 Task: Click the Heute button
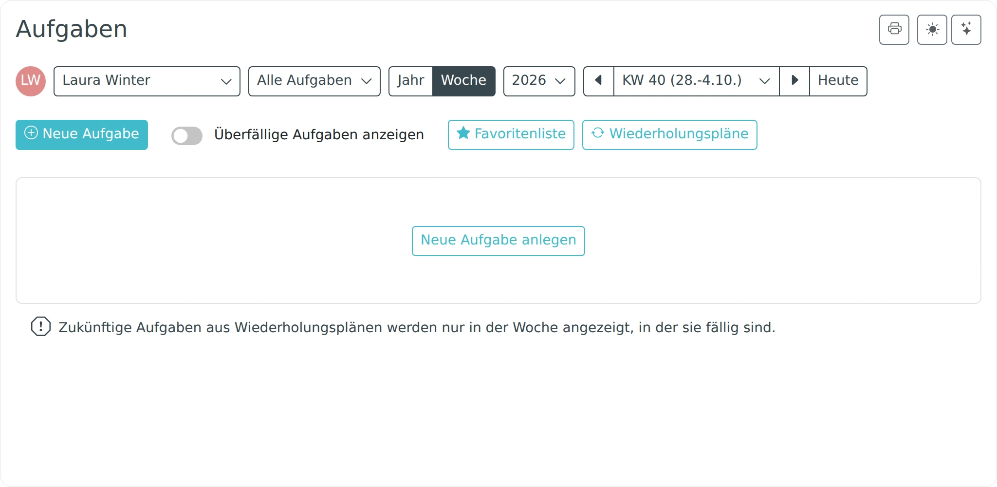[x=838, y=81]
